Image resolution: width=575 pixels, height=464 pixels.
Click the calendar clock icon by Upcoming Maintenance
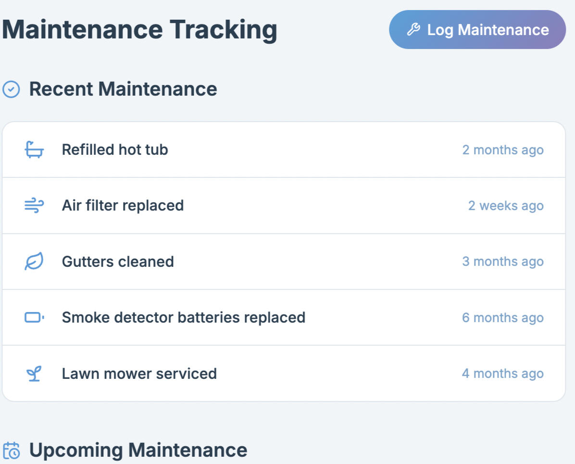[x=12, y=451]
